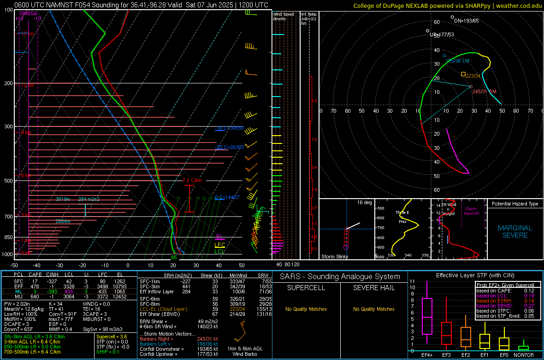Image resolution: width=544 pixels, height=360 pixels.
Task: Click the K = 34 index value
Action: (55, 304)
